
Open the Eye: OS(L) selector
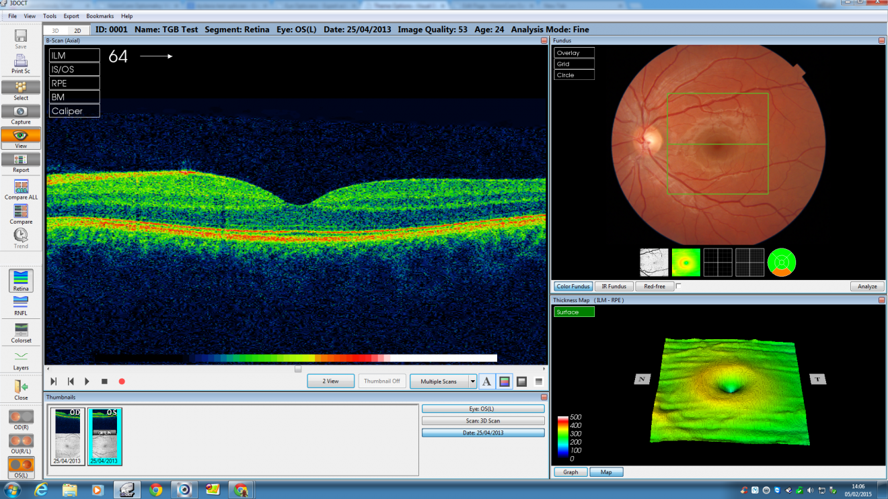click(483, 408)
